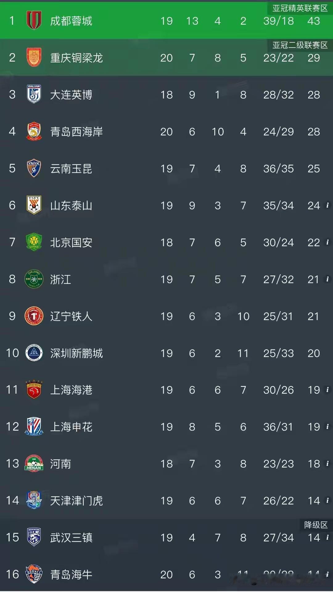Tap info icon beside 上海海港 points
This screenshot has width=333, height=592.
(327, 389)
